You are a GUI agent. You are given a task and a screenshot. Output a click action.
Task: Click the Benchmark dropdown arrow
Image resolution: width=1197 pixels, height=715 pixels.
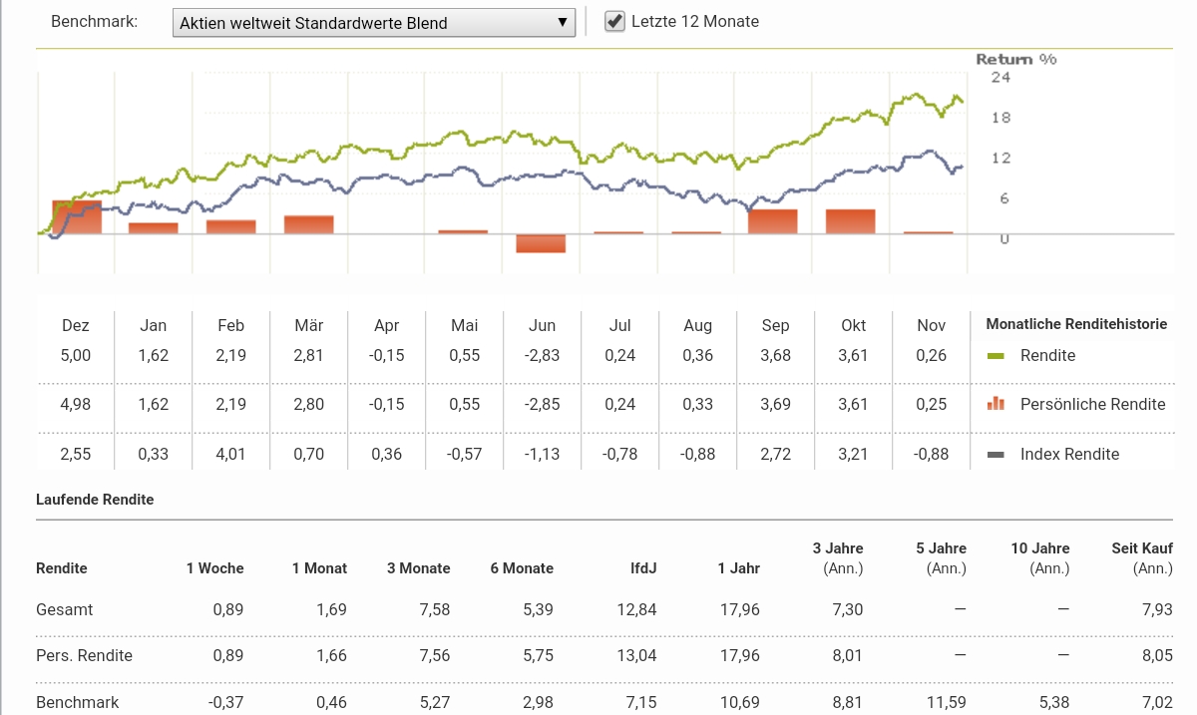pos(563,22)
